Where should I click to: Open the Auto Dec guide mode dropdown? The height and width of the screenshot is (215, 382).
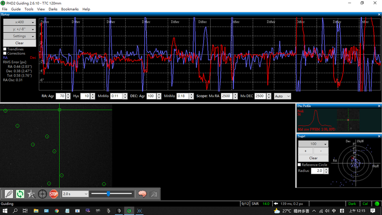282,96
